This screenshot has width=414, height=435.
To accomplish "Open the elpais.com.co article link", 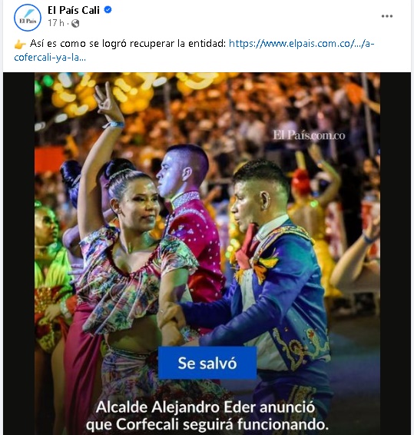I will pos(301,44).
